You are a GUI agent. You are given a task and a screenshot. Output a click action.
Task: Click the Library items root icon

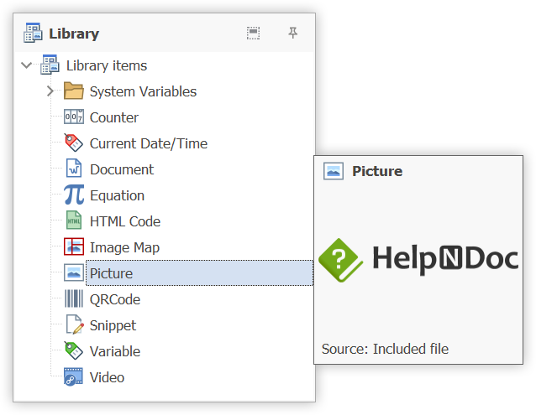(50, 65)
